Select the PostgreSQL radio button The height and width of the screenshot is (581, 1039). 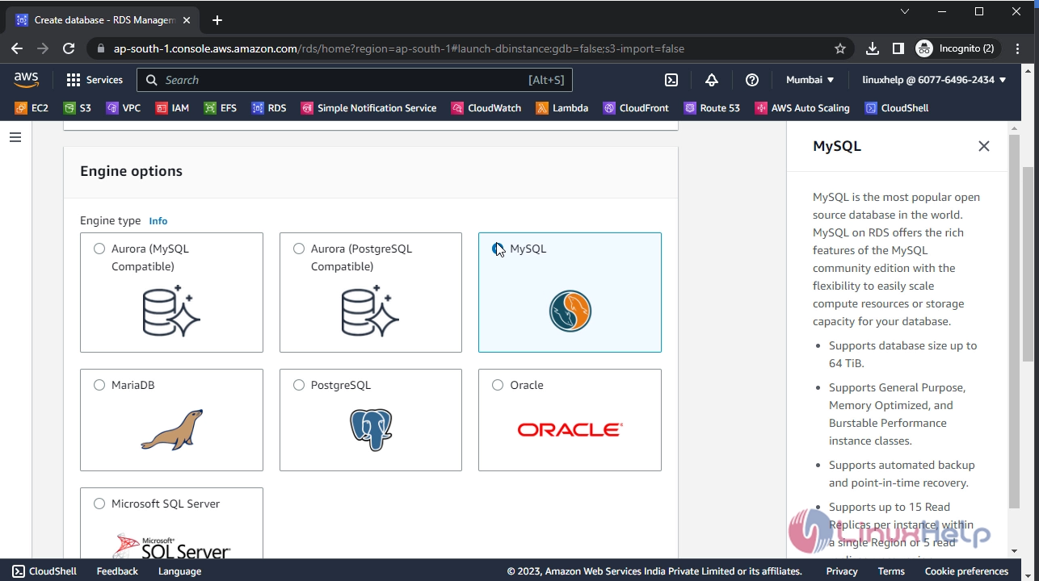(299, 385)
